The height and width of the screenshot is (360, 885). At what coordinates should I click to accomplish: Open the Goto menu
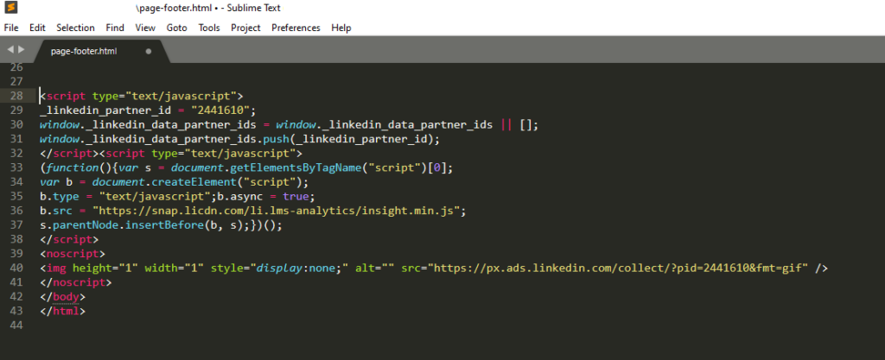click(176, 28)
